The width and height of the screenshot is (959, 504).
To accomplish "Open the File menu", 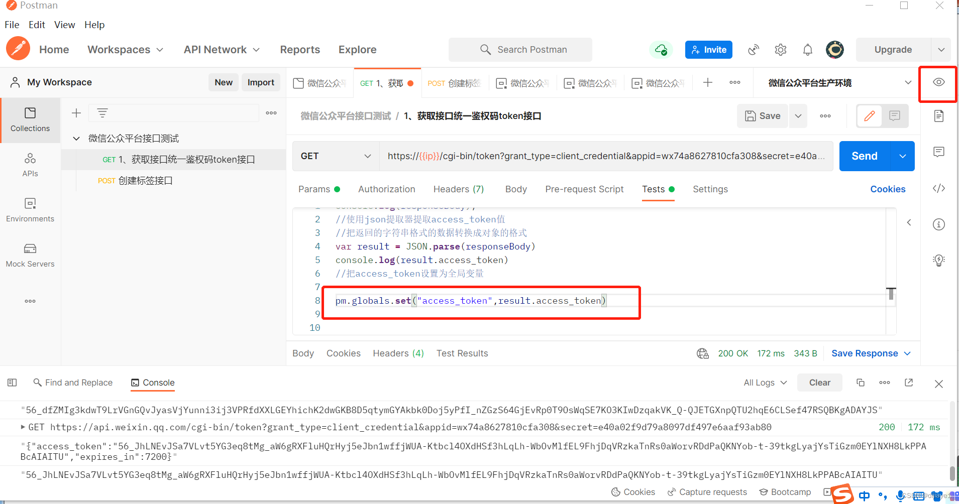I will click(x=12, y=25).
